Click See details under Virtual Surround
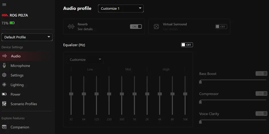Screen dimensions: 269x134 pos(170,29)
